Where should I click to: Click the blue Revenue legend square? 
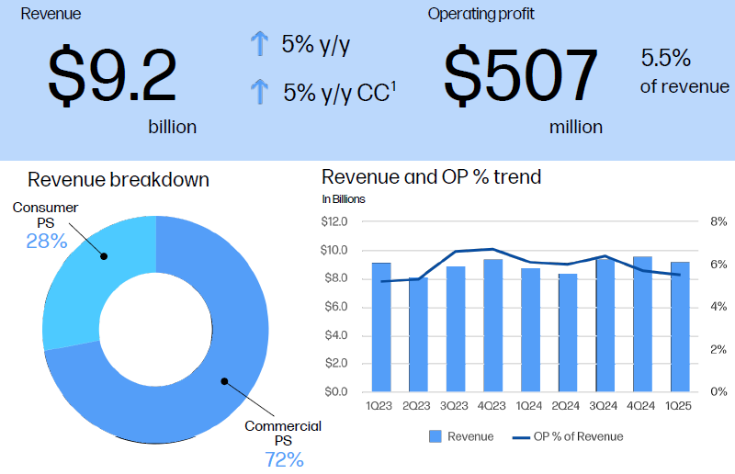tap(435, 436)
